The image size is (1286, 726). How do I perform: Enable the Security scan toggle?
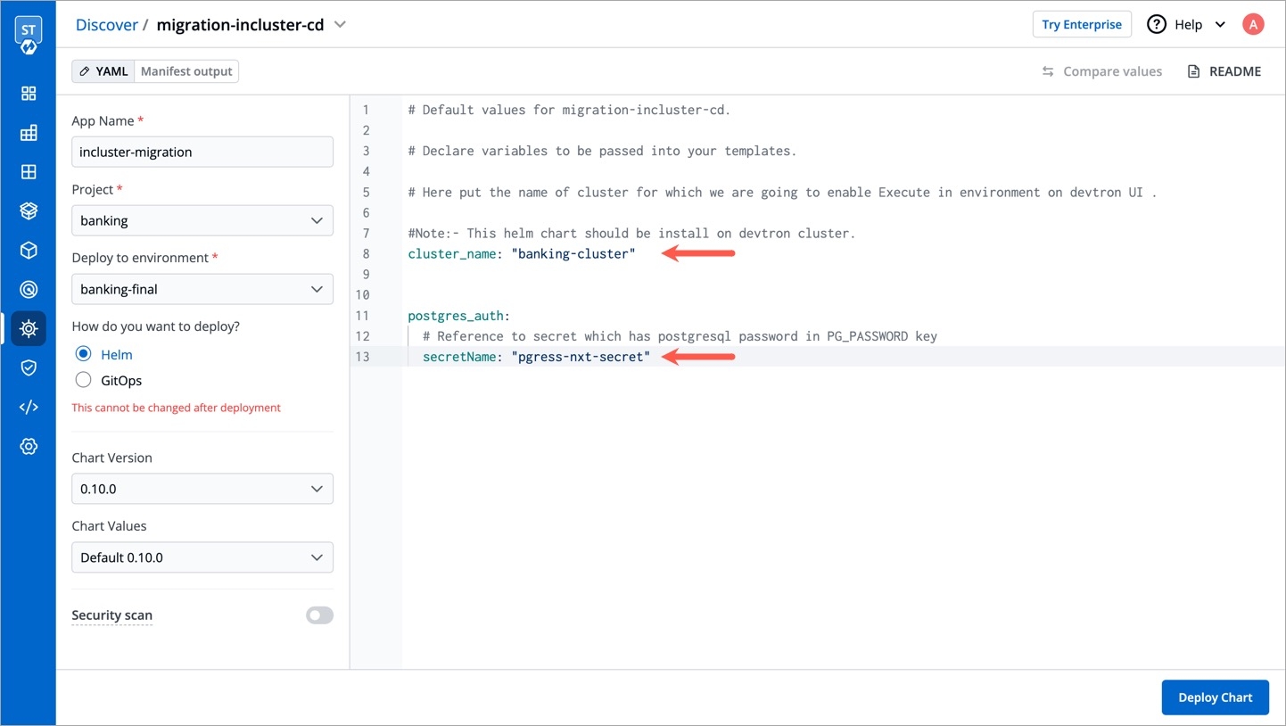[x=319, y=615]
